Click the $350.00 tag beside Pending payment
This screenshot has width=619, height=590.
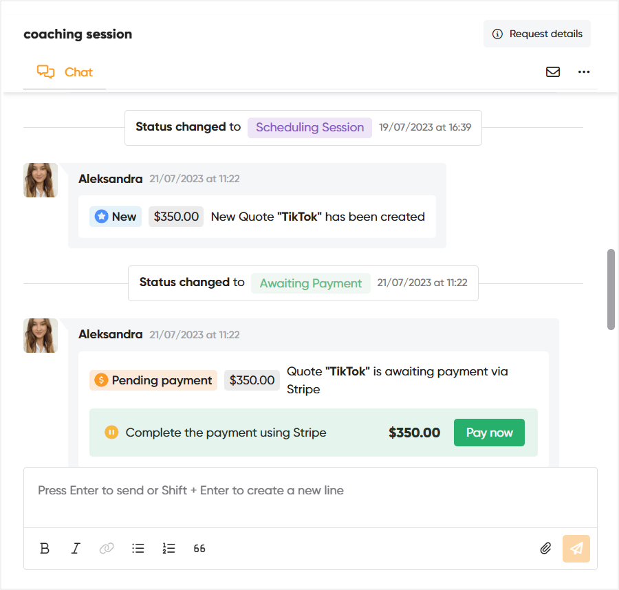[252, 380]
